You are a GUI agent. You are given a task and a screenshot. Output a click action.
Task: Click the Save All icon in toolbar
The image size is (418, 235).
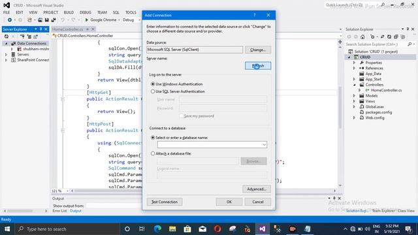point(54,20)
